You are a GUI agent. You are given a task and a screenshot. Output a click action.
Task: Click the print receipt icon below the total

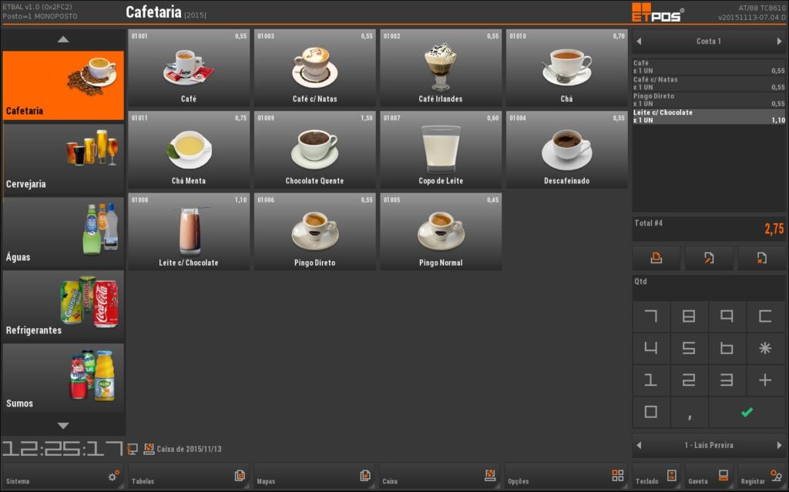tap(656, 258)
